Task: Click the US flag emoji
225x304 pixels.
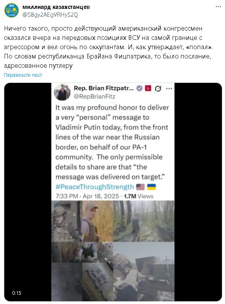Action: [140, 187]
